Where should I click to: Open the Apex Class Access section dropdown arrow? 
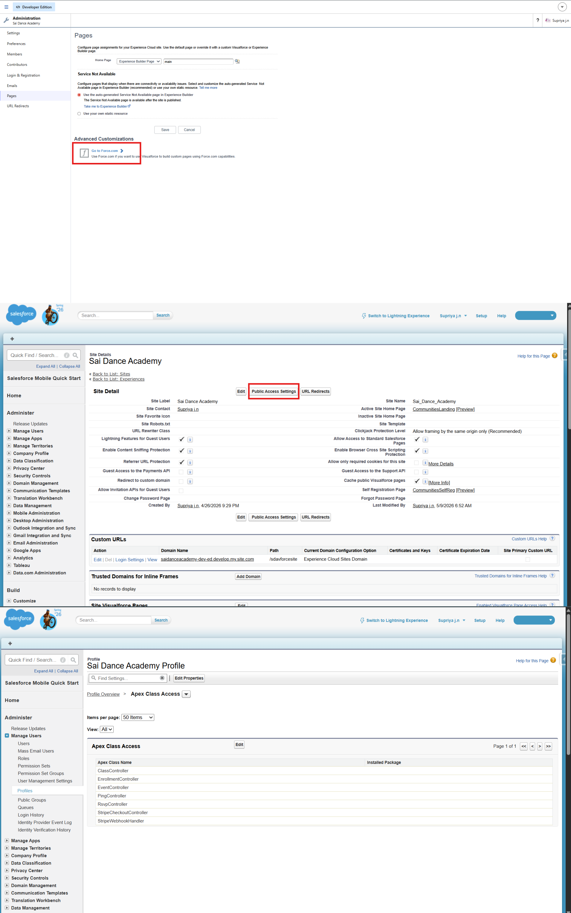(x=186, y=694)
